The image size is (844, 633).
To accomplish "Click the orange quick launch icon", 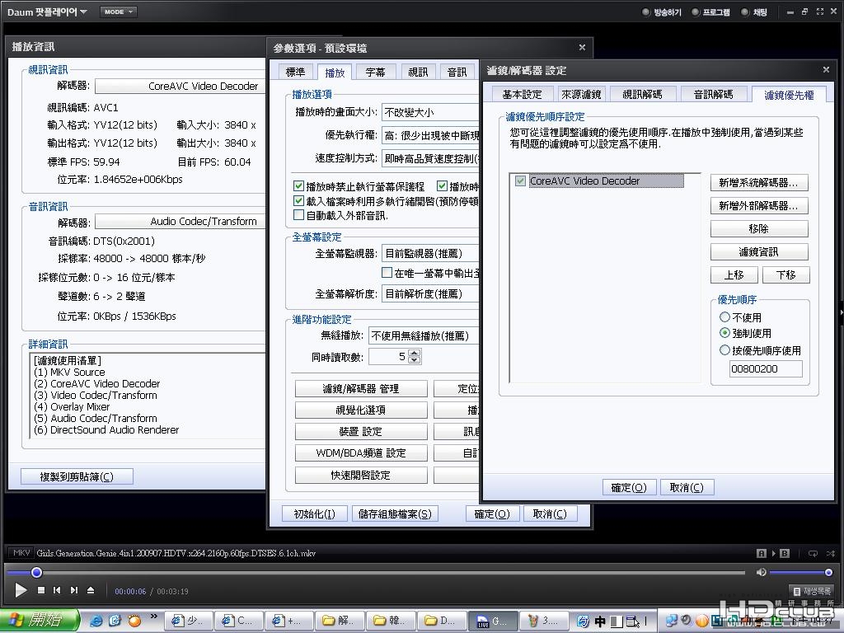I will 134,621.
